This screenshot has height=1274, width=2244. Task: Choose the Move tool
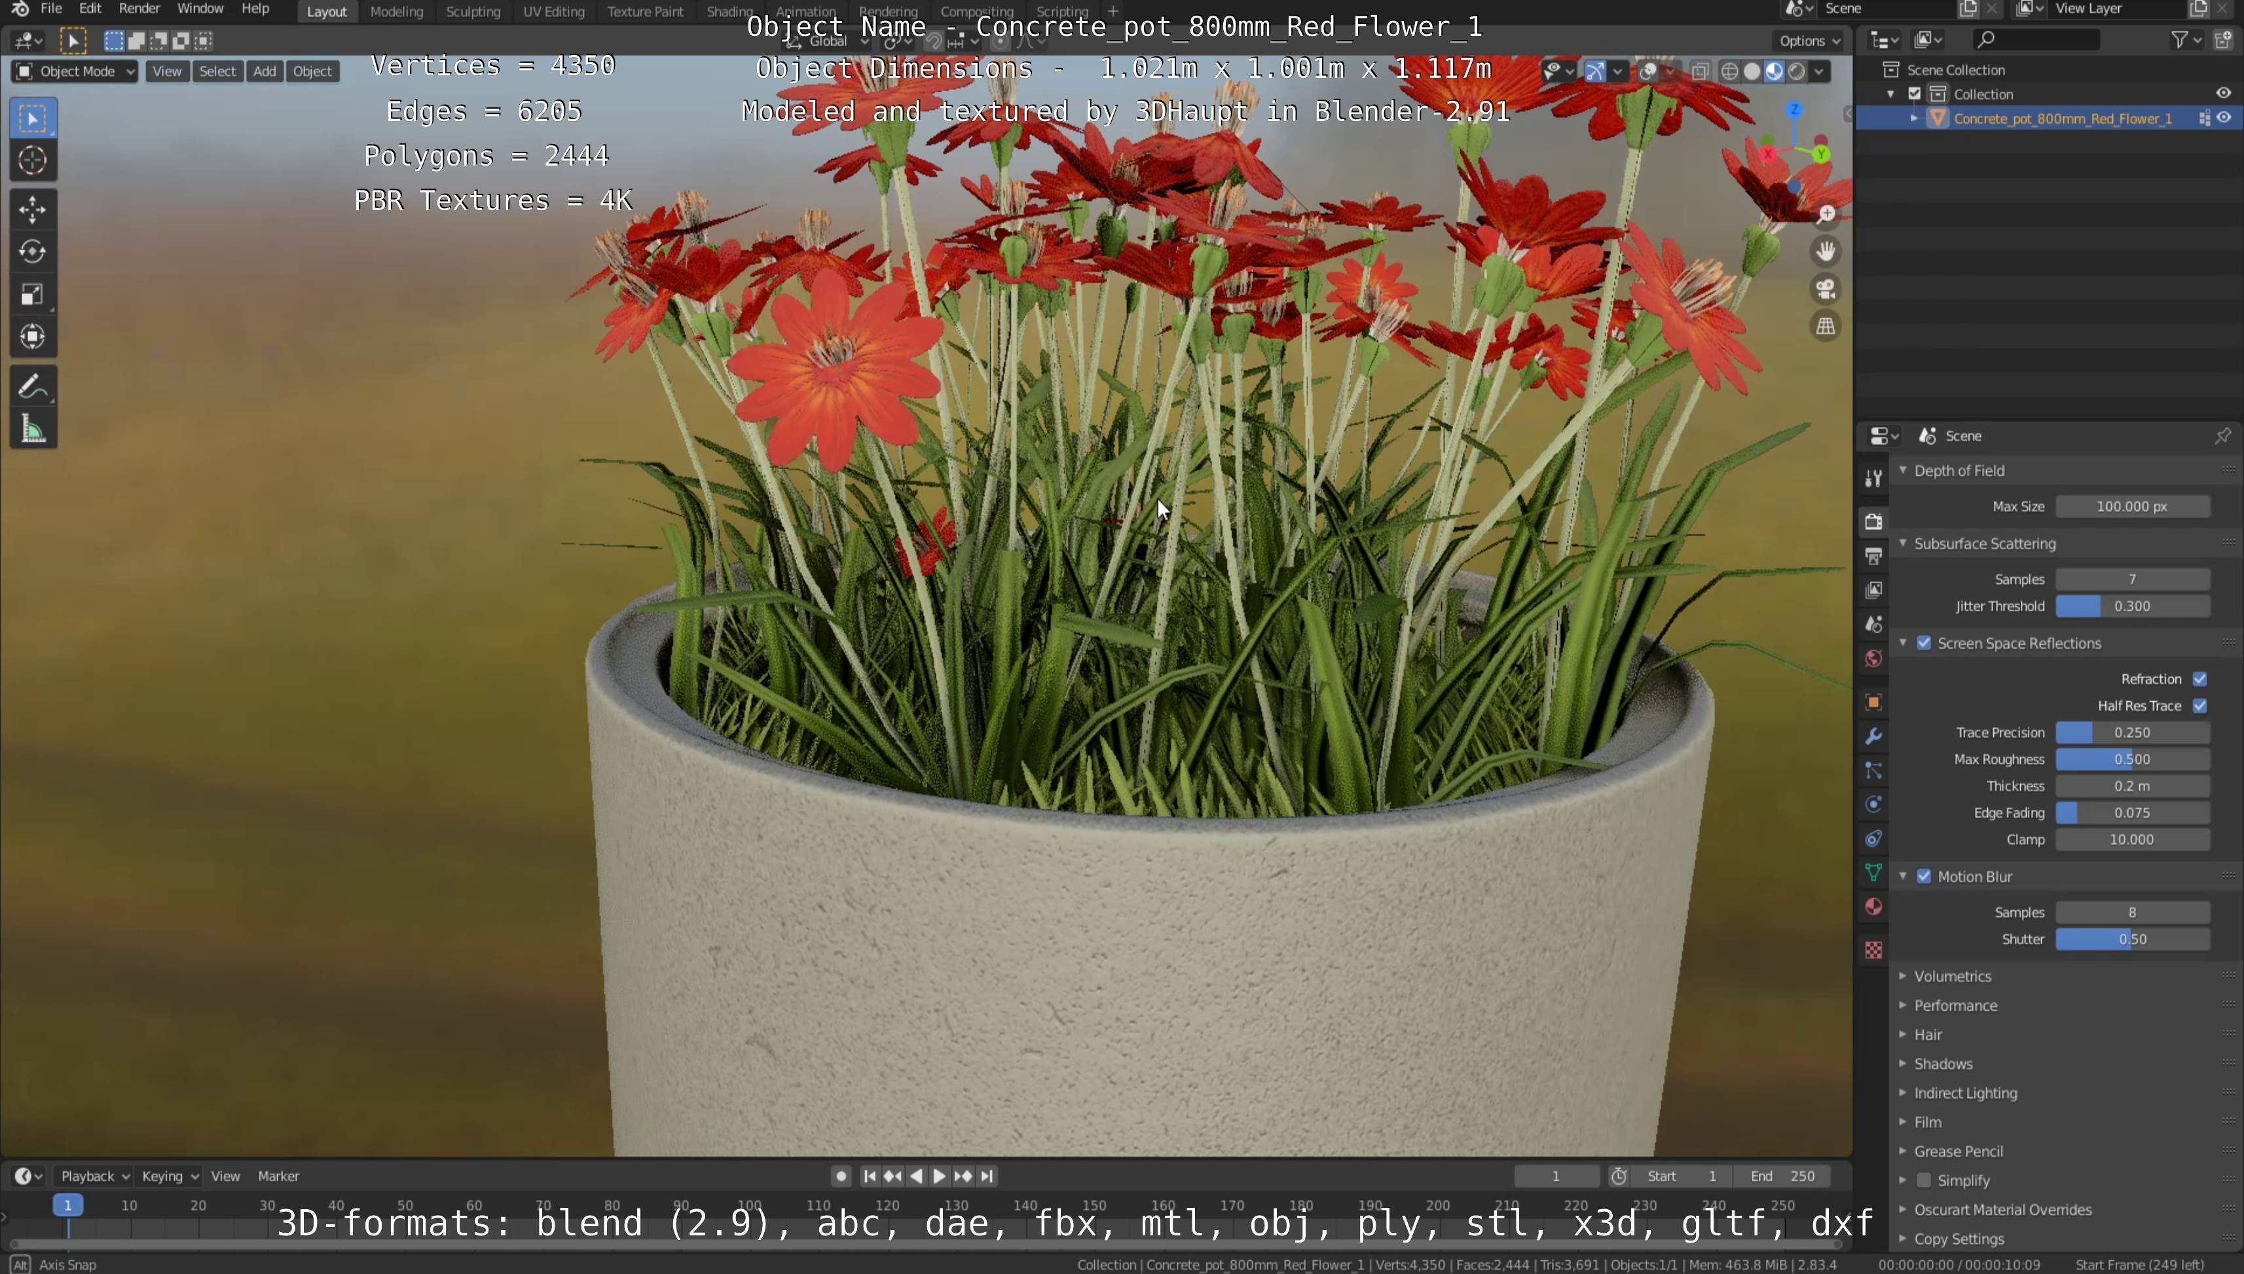tap(32, 209)
